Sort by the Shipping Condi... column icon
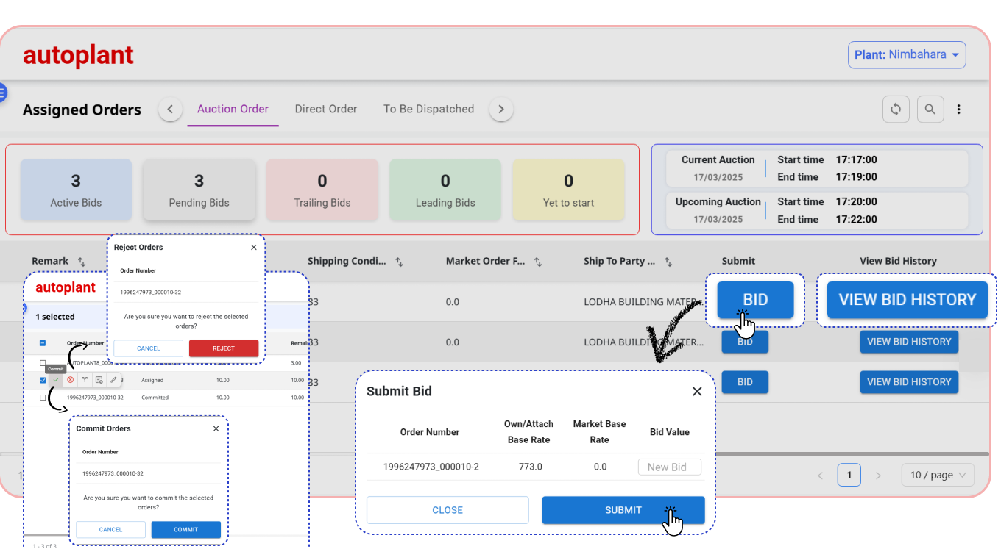 399,262
